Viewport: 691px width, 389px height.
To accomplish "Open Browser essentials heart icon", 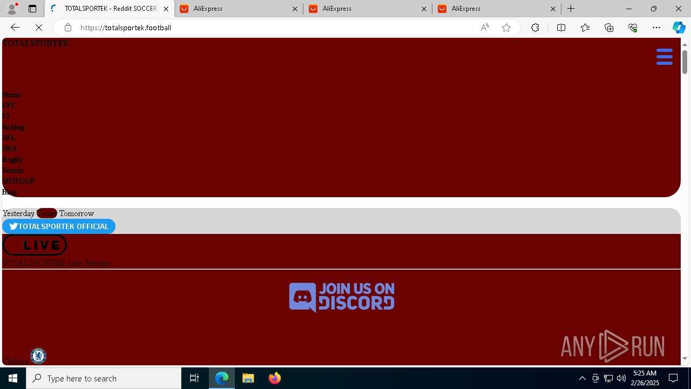I will tap(633, 28).
